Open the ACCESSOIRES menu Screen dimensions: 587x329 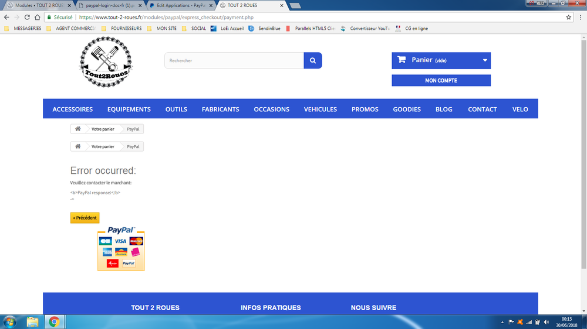[73, 109]
